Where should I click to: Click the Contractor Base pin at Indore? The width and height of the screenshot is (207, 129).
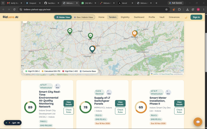pyautogui.click(x=92, y=49)
